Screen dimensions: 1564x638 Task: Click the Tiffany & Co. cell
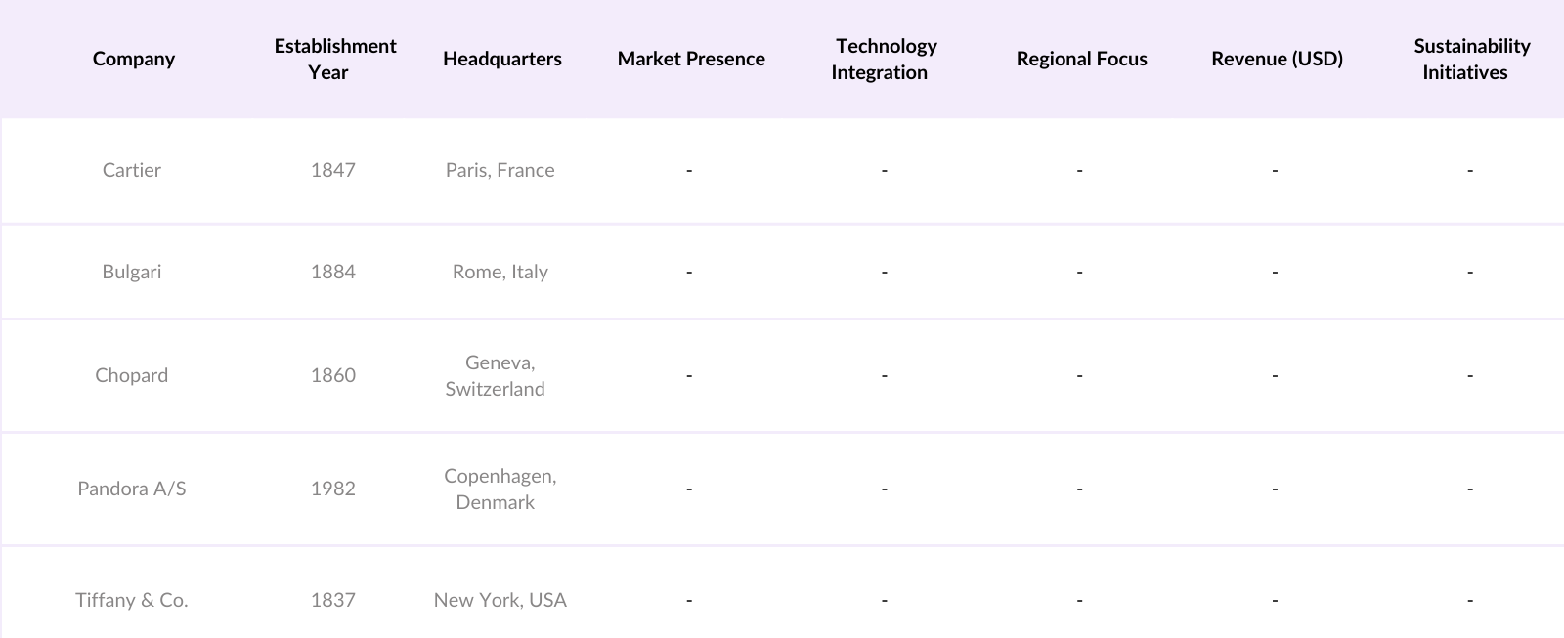click(x=132, y=600)
